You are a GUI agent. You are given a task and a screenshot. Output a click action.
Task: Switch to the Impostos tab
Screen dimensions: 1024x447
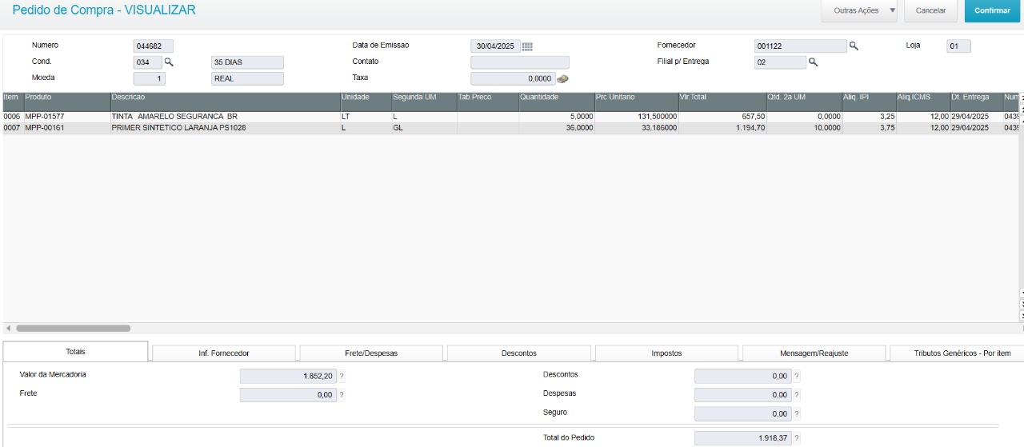pos(666,353)
